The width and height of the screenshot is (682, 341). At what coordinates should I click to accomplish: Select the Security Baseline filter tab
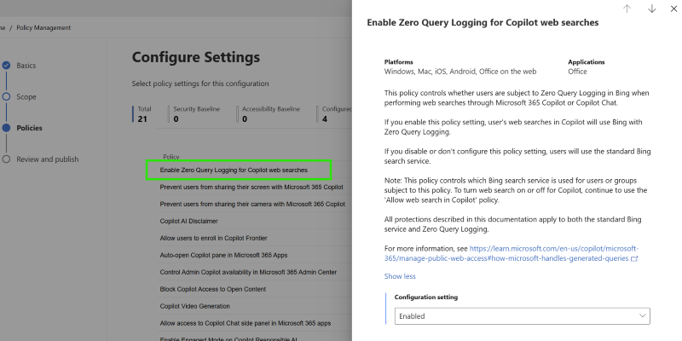[x=196, y=114]
